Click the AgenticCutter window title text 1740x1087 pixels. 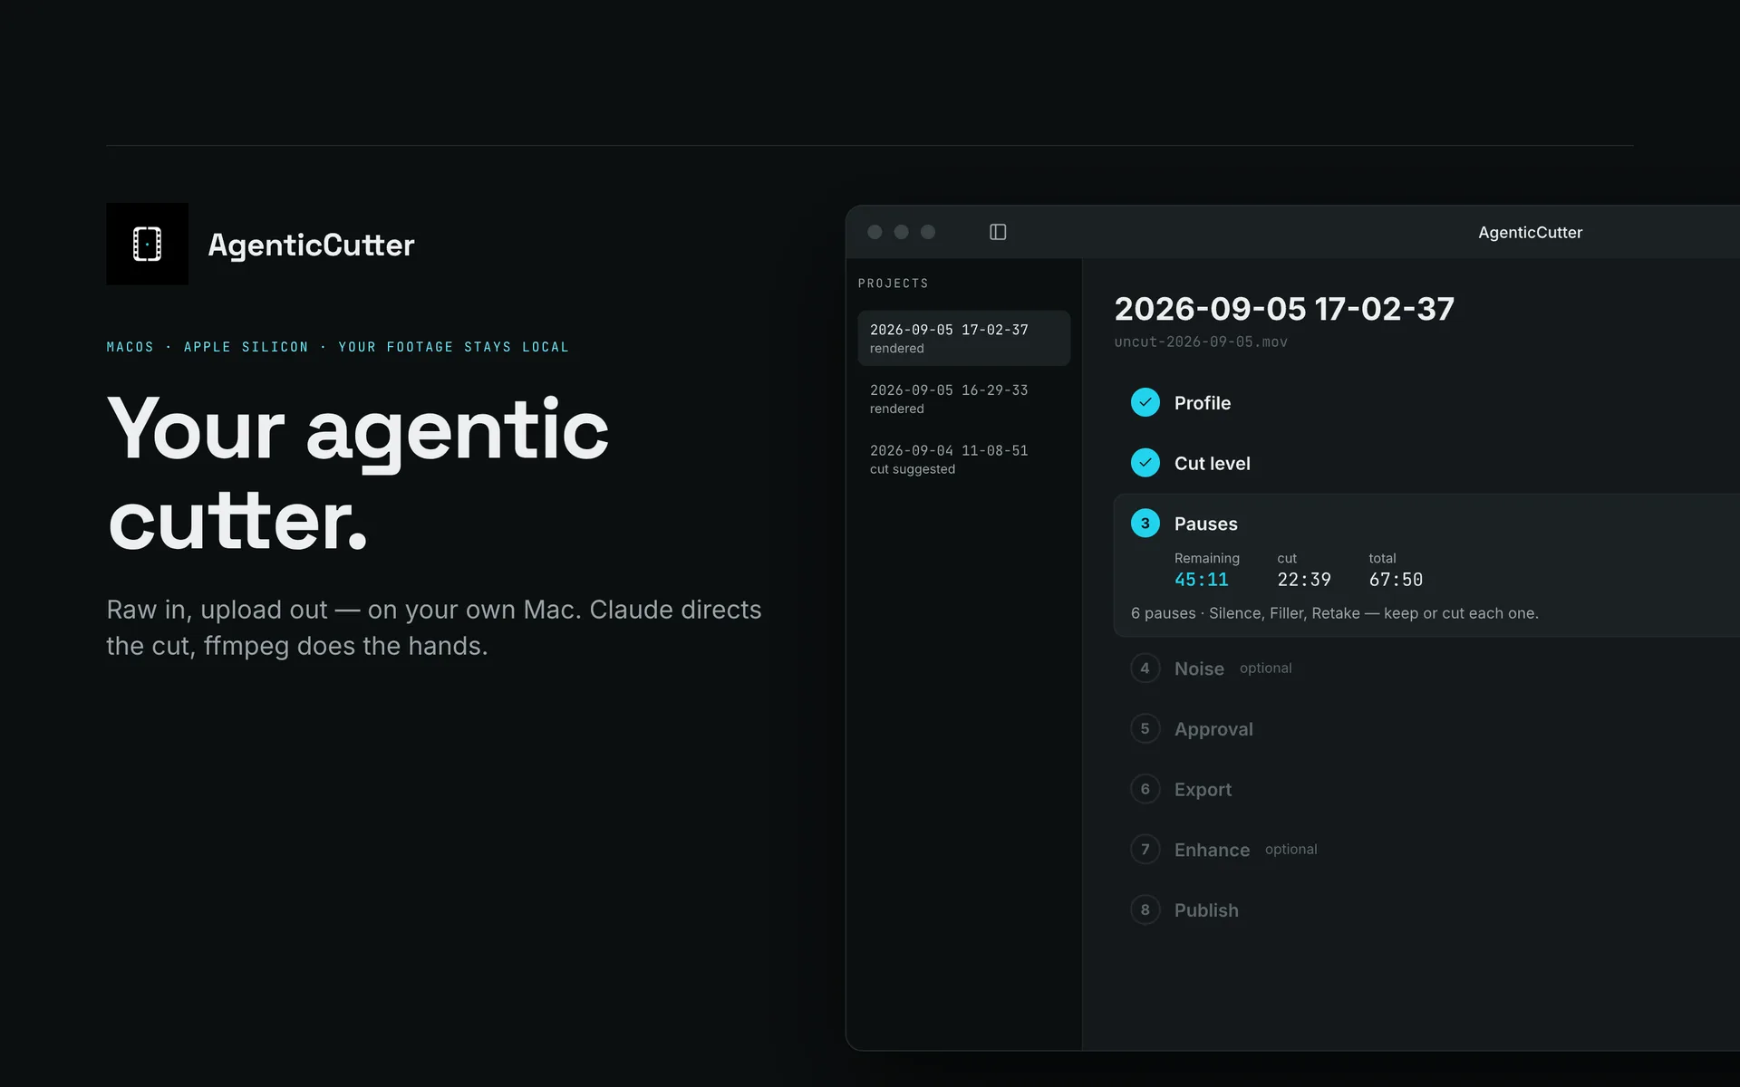click(x=1530, y=232)
